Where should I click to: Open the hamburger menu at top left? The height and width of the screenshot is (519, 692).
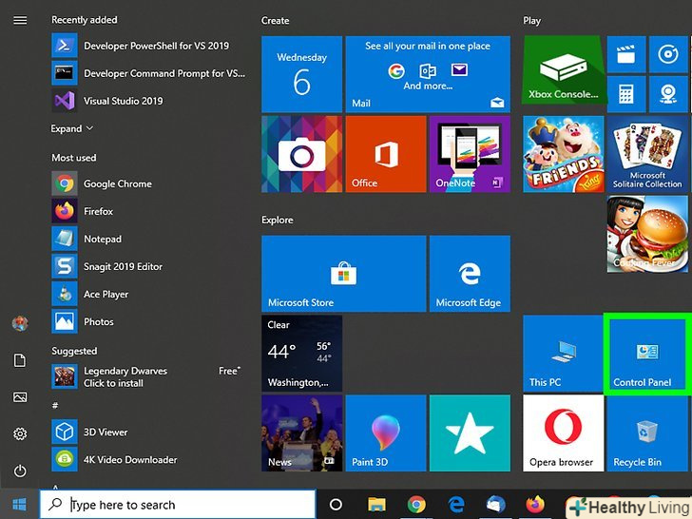pyautogui.click(x=20, y=20)
